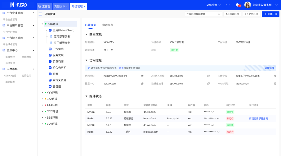Switch to the 工作台 tab

(44, 6)
